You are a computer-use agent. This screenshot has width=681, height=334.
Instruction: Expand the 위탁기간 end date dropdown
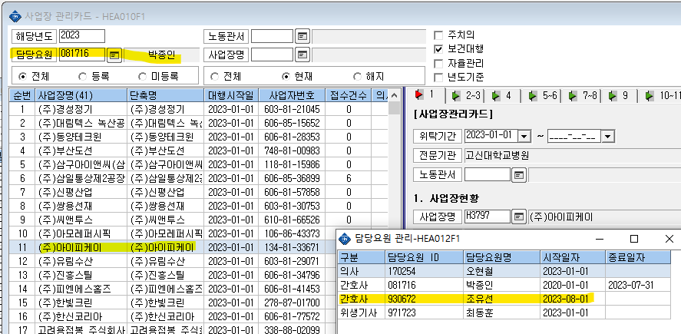(x=607, y=137)
